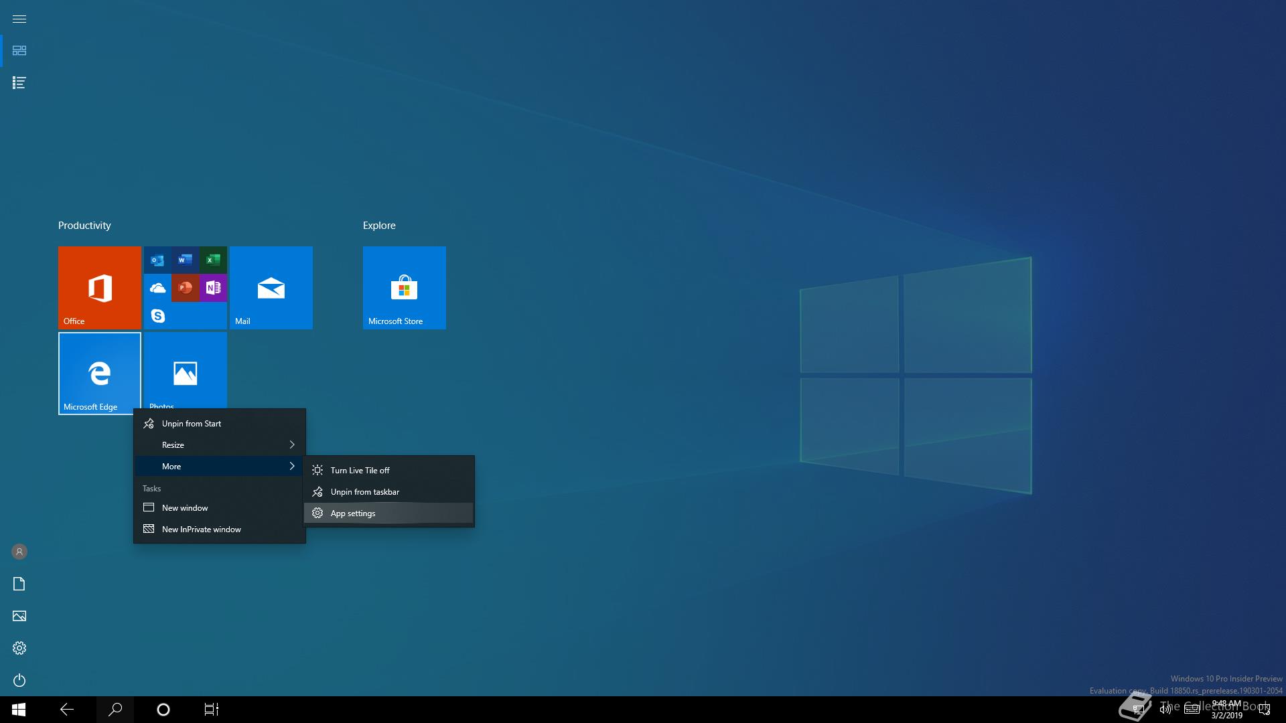Image resolution: width=1286 pixels, height=723 pixels.
Task: Open the clock showing 3/2/2019
Action: [1226, 710]
